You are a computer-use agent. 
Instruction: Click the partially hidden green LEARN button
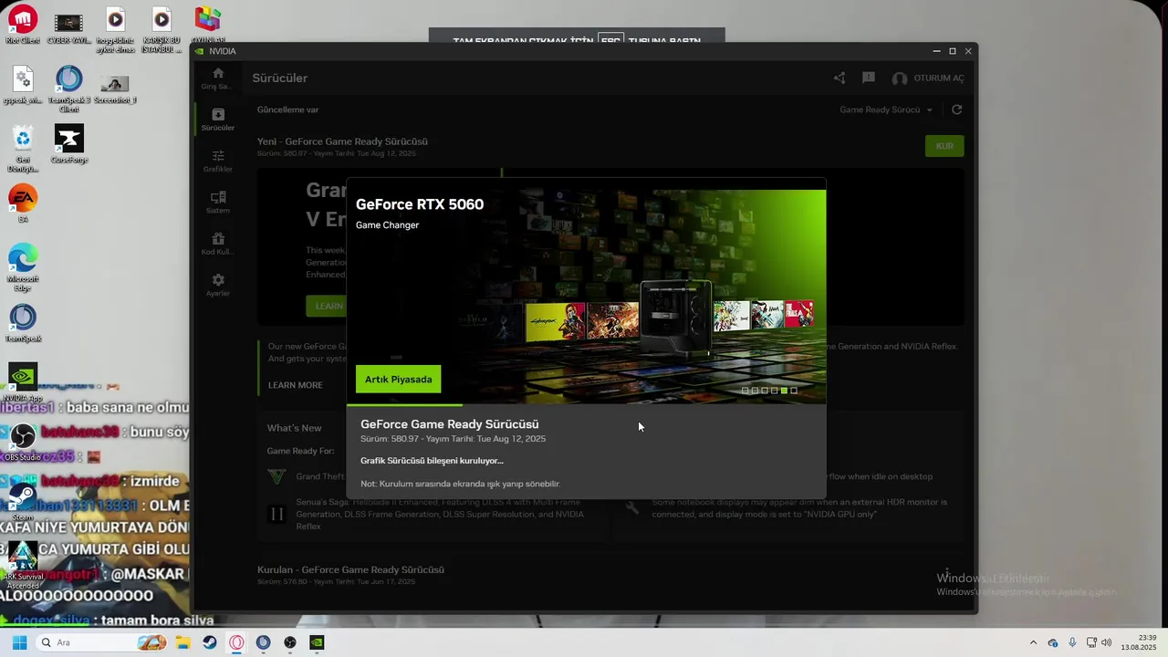point(326,306)
